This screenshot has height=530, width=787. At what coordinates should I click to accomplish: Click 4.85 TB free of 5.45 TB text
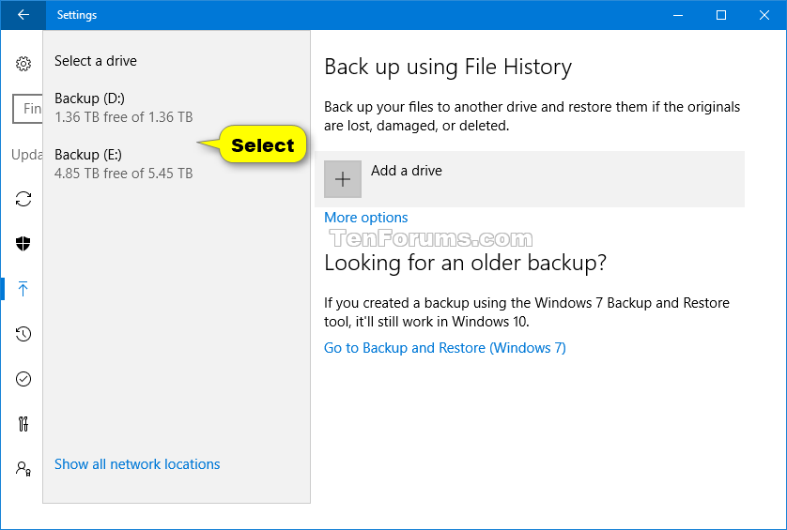coord(123,174)
